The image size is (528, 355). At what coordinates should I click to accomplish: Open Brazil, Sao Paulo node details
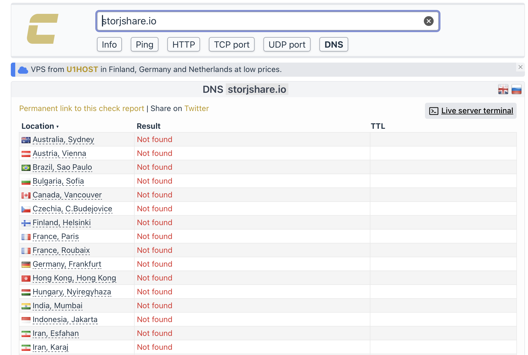click(62, 167)
